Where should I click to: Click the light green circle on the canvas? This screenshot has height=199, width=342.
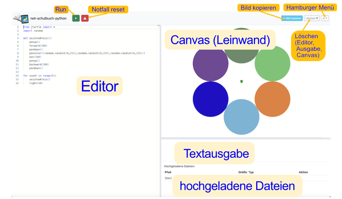pos(272,63)
